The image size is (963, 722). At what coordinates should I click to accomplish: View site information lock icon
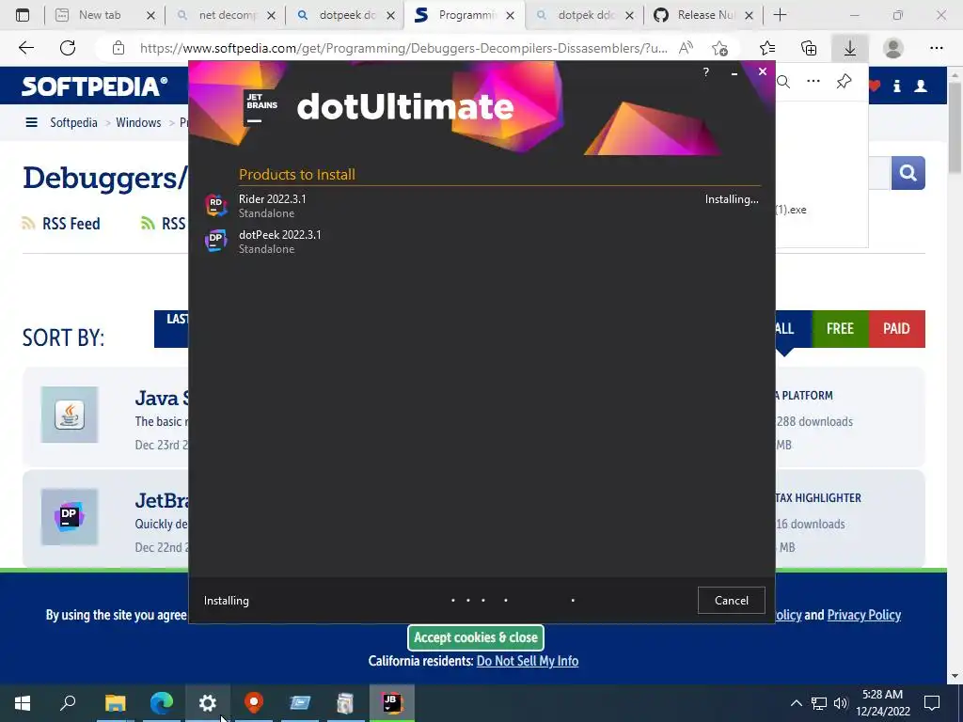tap(118, 48)
